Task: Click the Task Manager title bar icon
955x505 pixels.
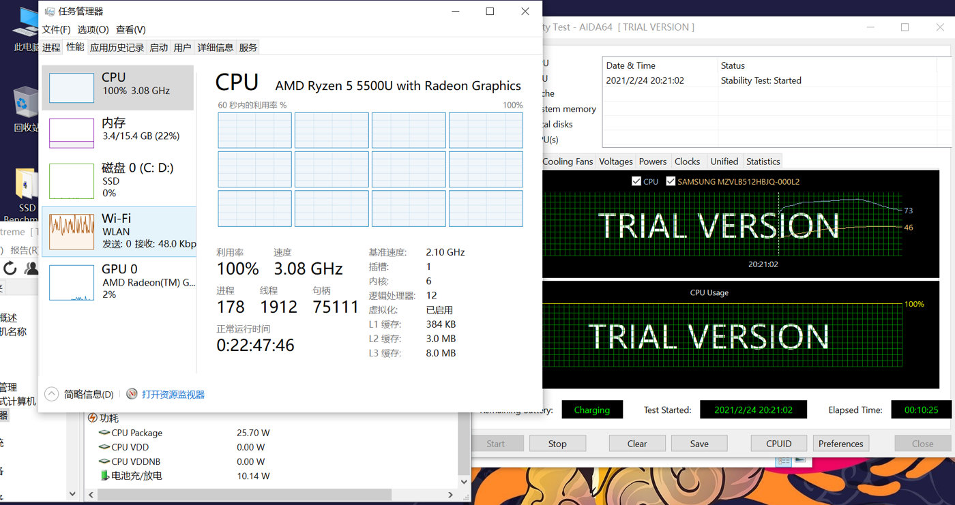Action: tap(50, 12)
